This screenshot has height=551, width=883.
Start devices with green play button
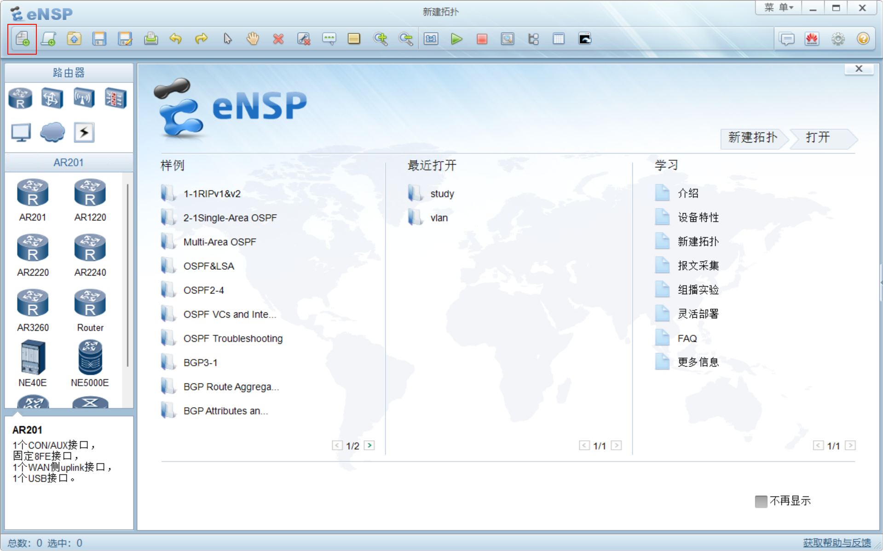click(456, 39)
